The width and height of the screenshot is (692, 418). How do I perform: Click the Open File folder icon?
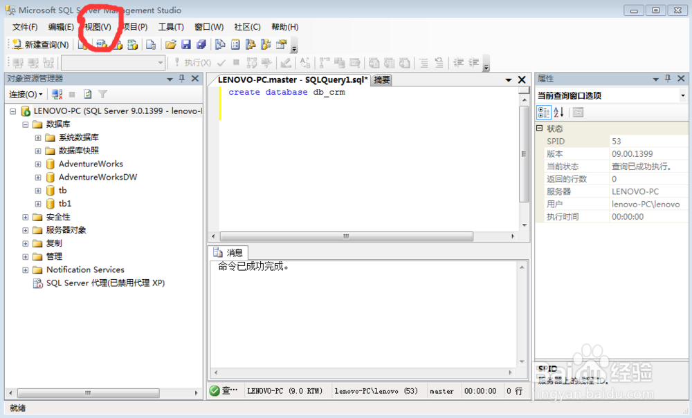[x=171, y=44]
